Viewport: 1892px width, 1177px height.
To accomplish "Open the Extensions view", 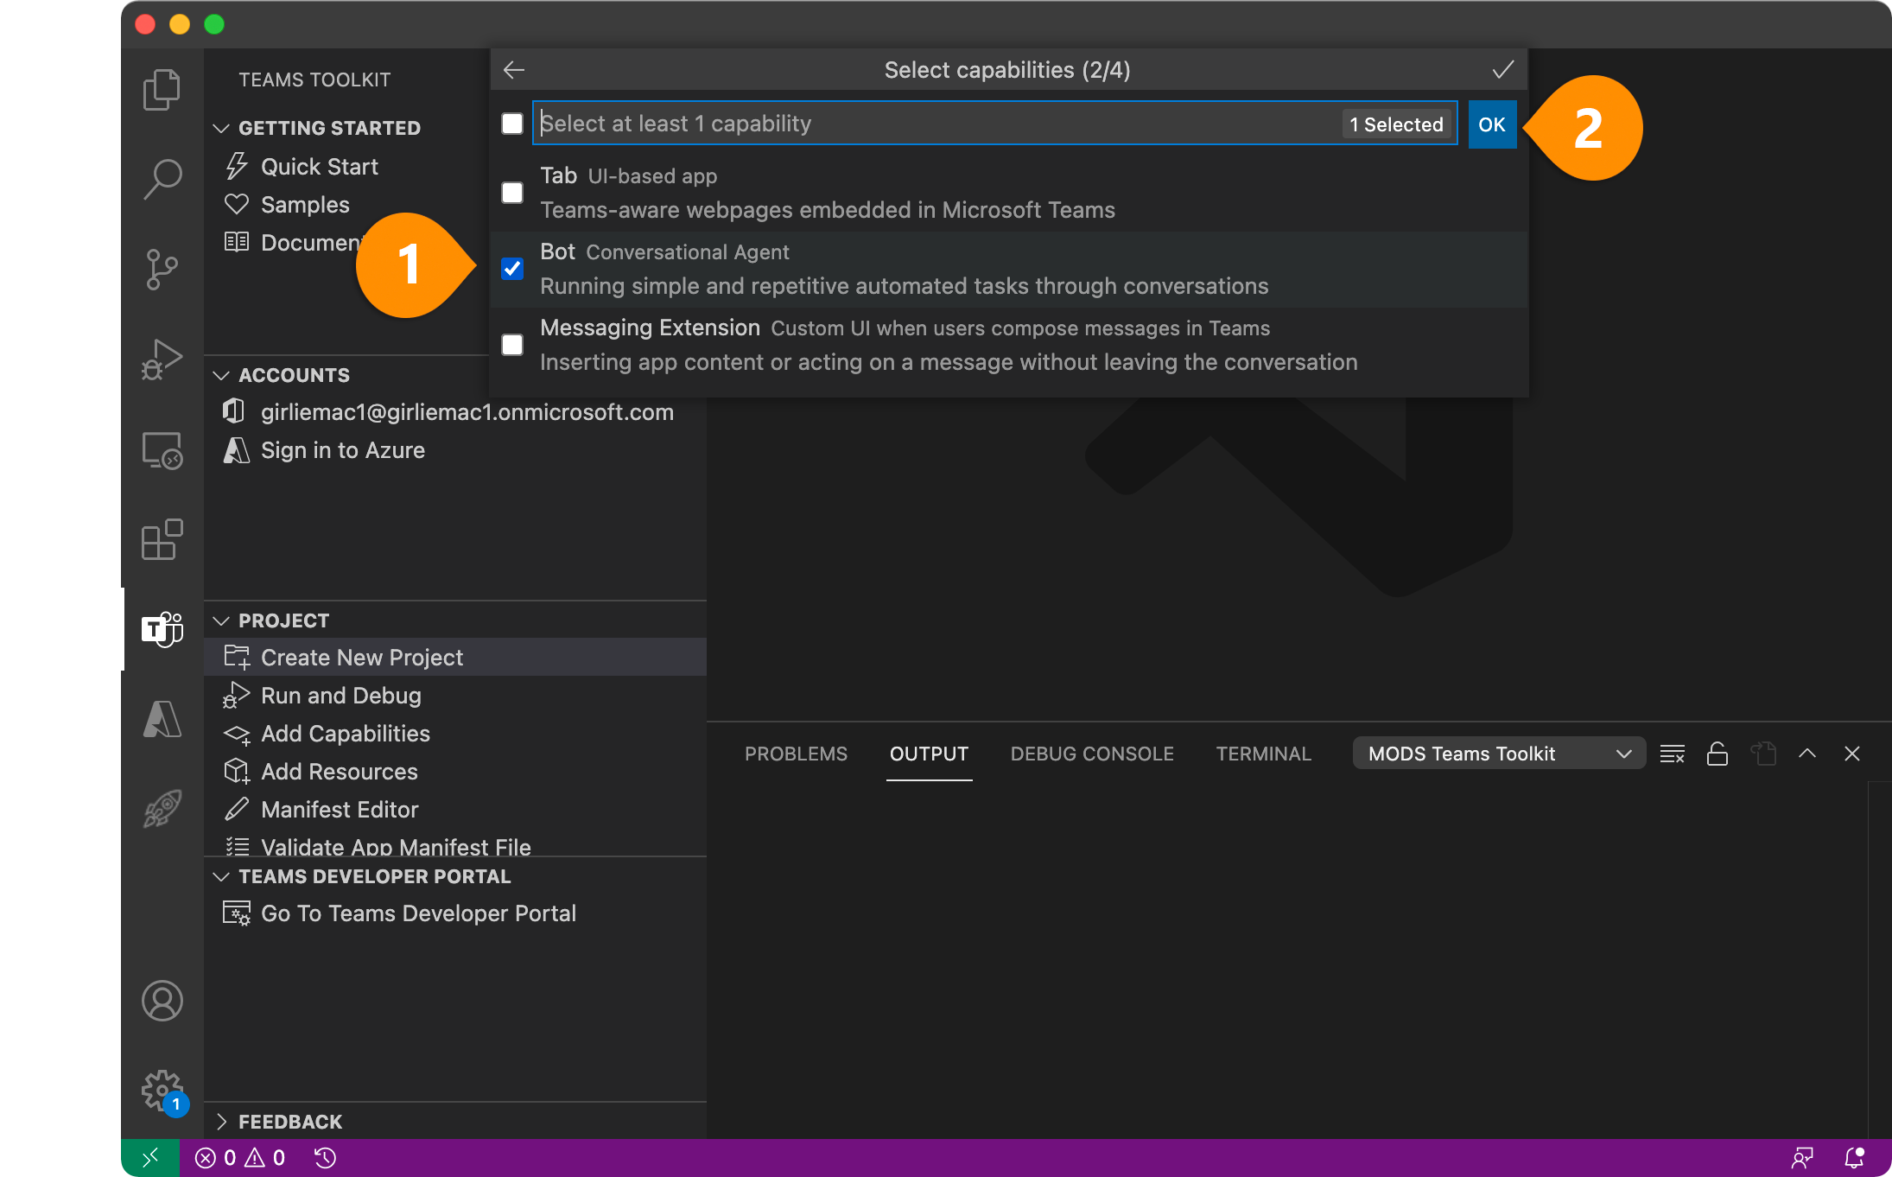I will (162, 539).
